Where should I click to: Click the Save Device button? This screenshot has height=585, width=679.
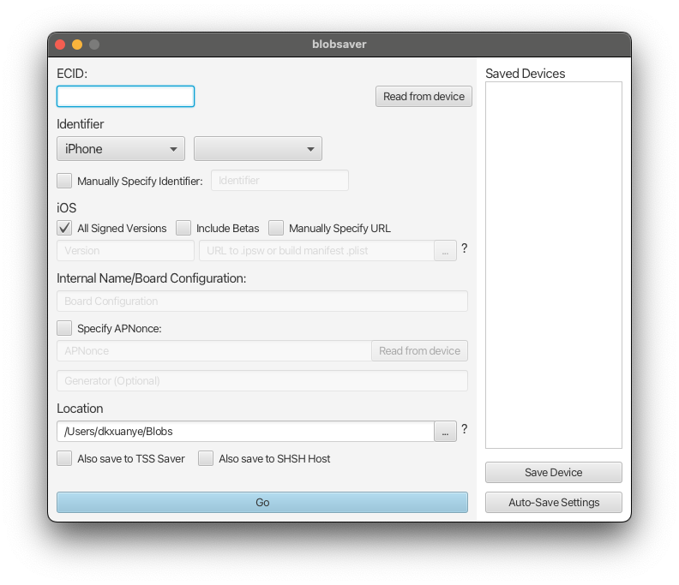click(x=553, y=472)
